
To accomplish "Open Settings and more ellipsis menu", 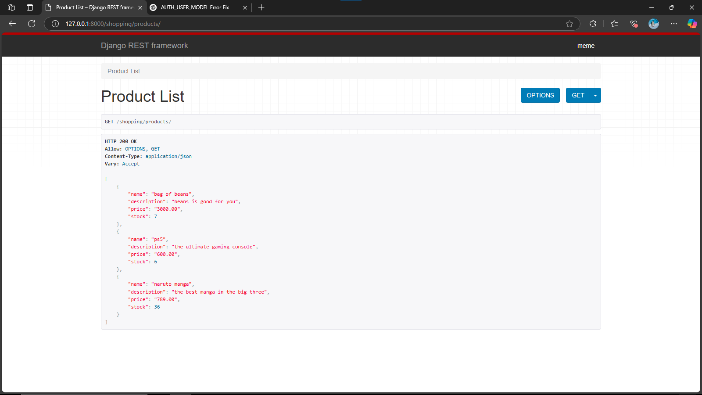I will [x=674, y=24].
